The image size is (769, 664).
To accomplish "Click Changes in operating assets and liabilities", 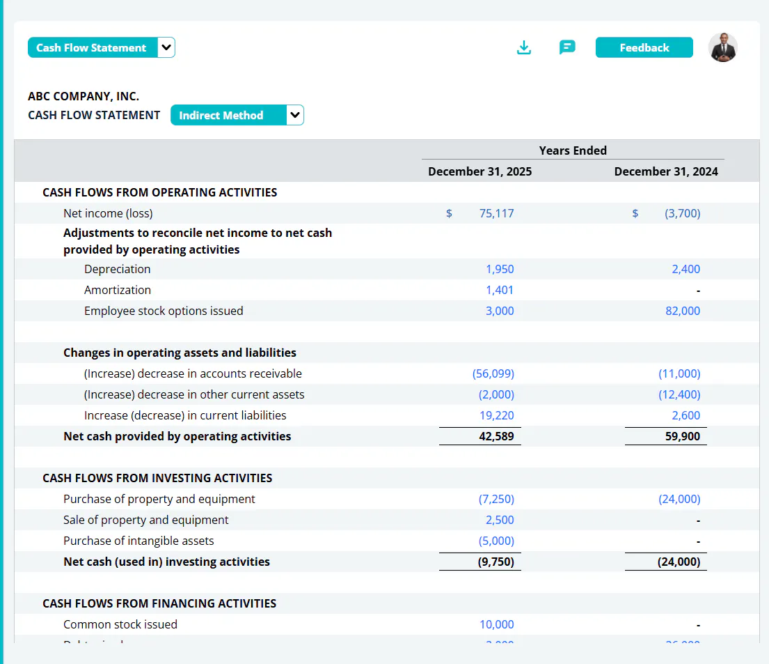I will pos(180,353).
